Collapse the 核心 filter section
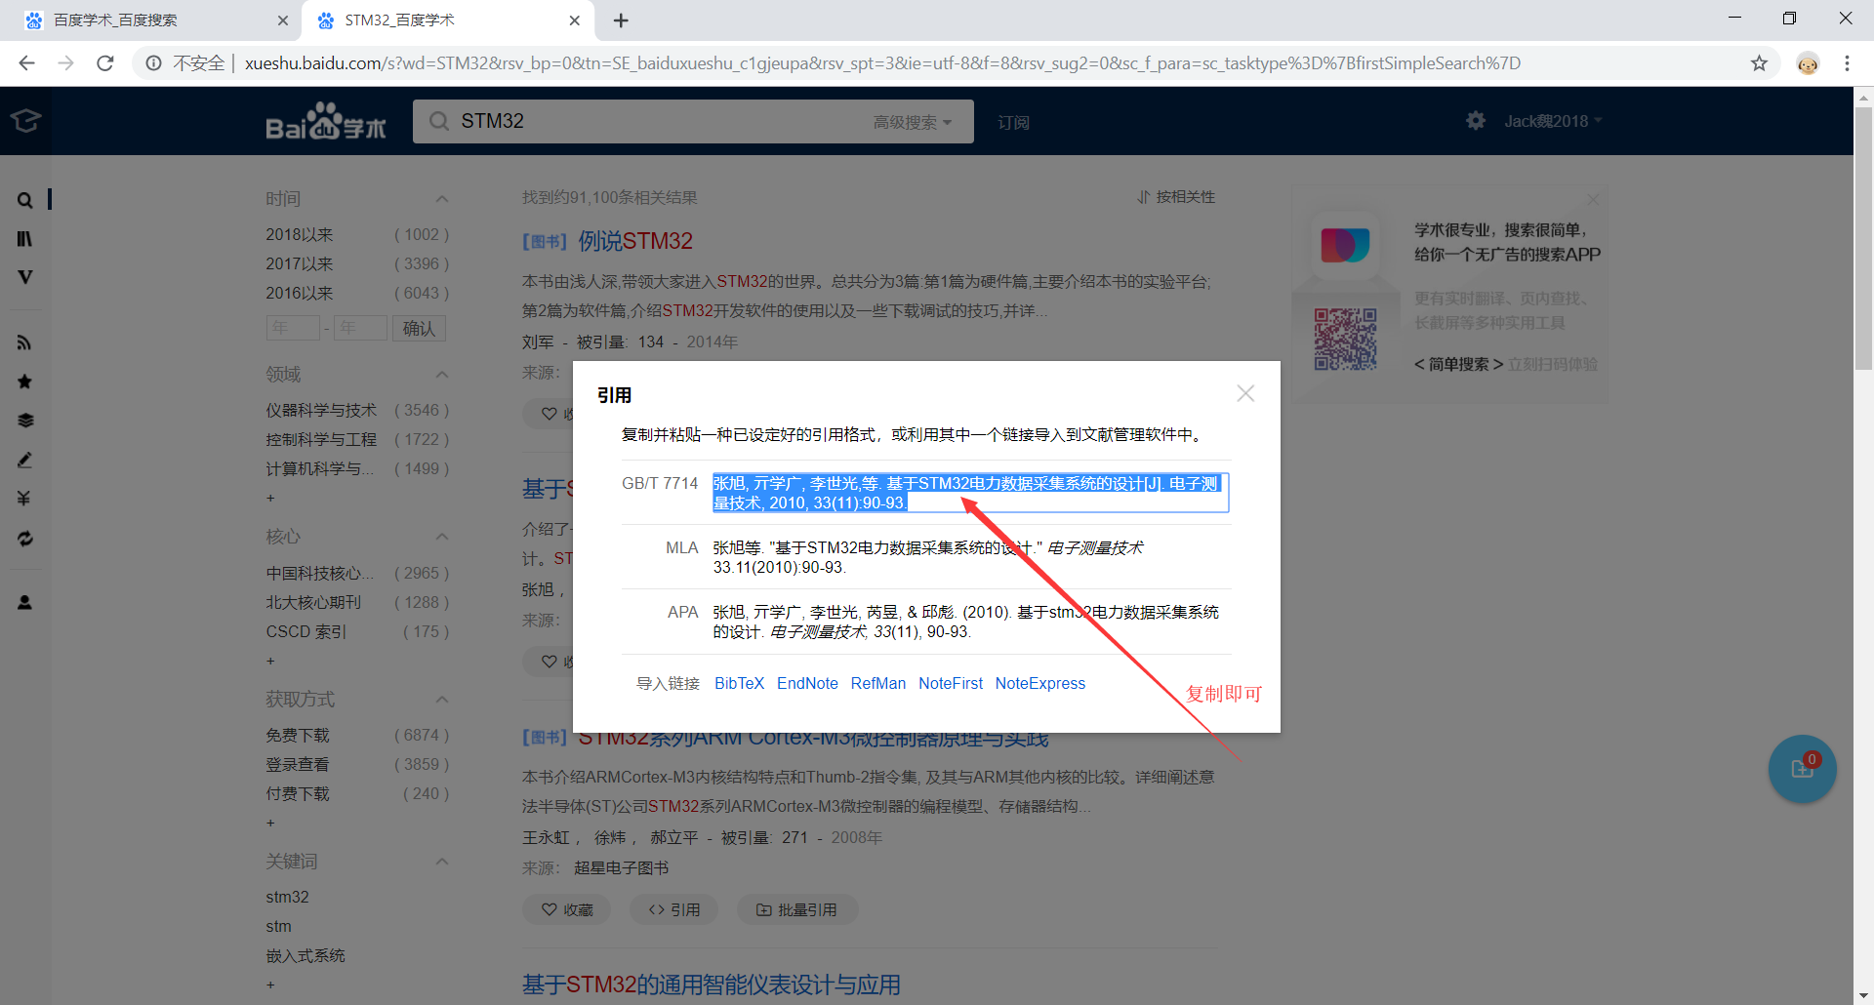Viewport: 1874px width, 1005px height. coord(441,537)
